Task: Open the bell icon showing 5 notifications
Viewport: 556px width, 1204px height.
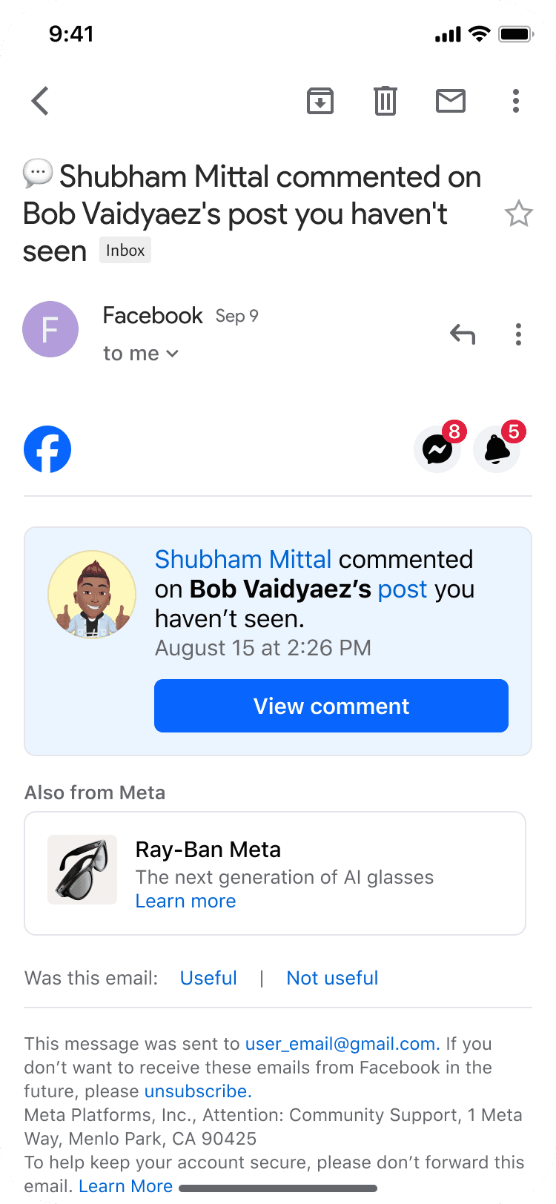Action: tap(497, 449)
